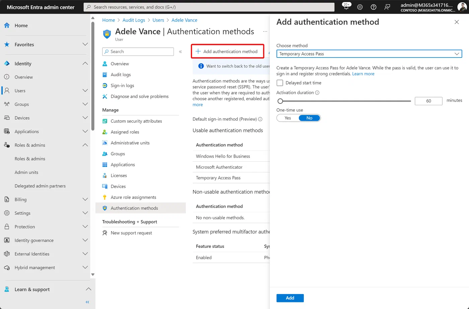Click the Sign-in logs icon

point(105,86)
